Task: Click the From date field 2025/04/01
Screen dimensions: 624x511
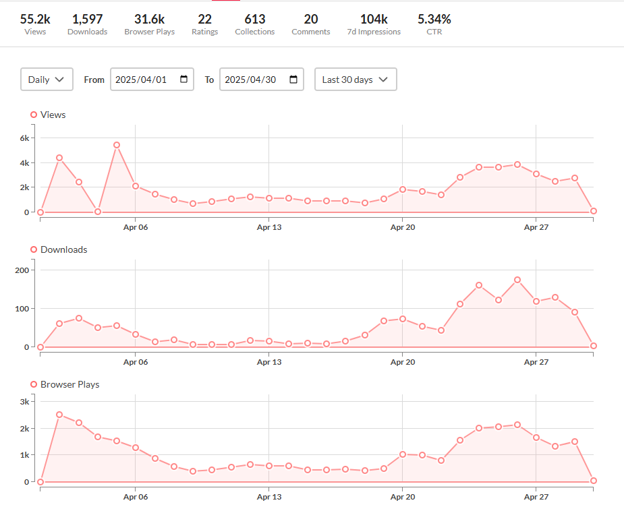Action: [x=143, y=80]
